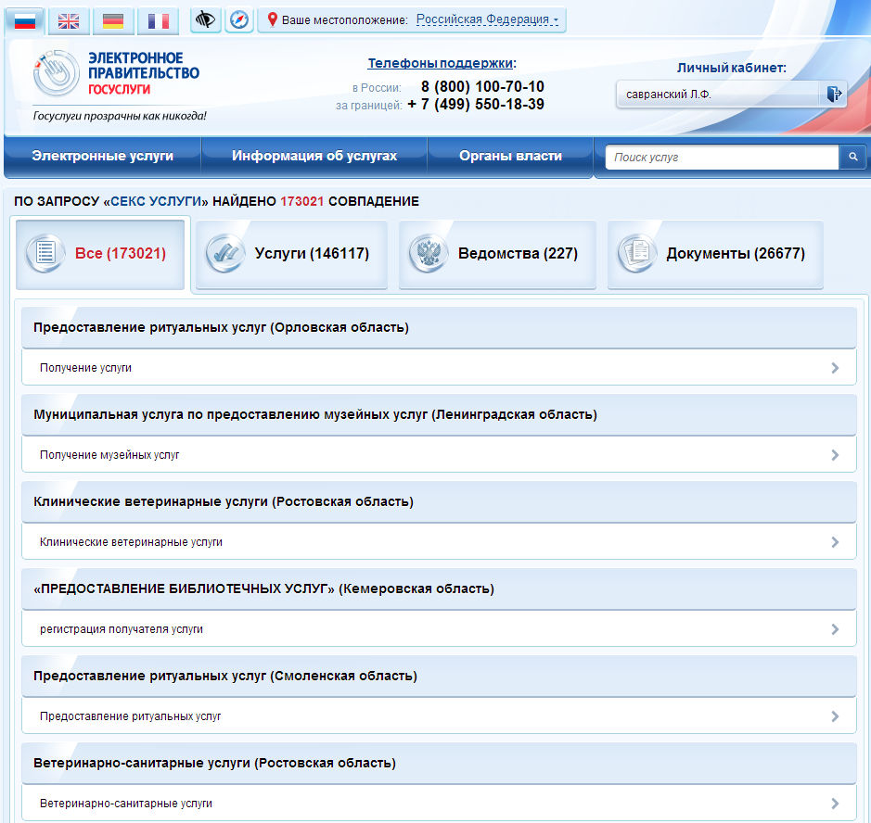Screen dimensions: 871x823
Task: Switch language to French flag
Action: point(159,21)
